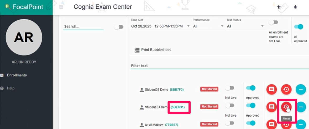Open the Test Status dropdown
Image resolution: width=309 pixels, height=129 pixels.
[245, 26]
